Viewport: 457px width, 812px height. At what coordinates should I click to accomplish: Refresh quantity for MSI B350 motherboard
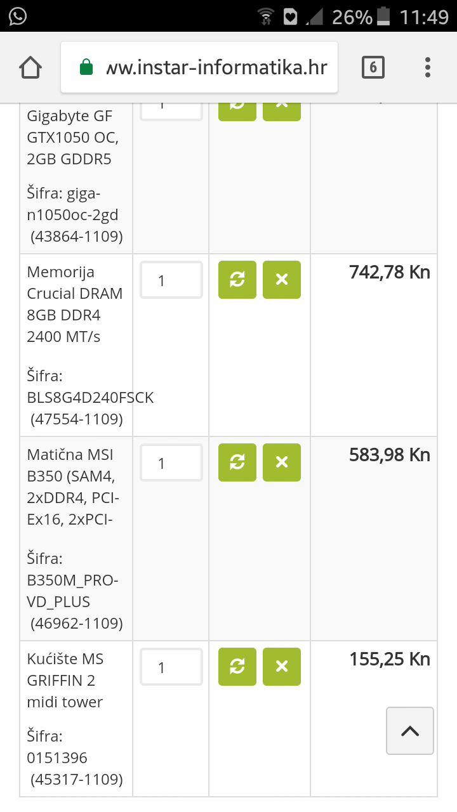coord(237,462)
